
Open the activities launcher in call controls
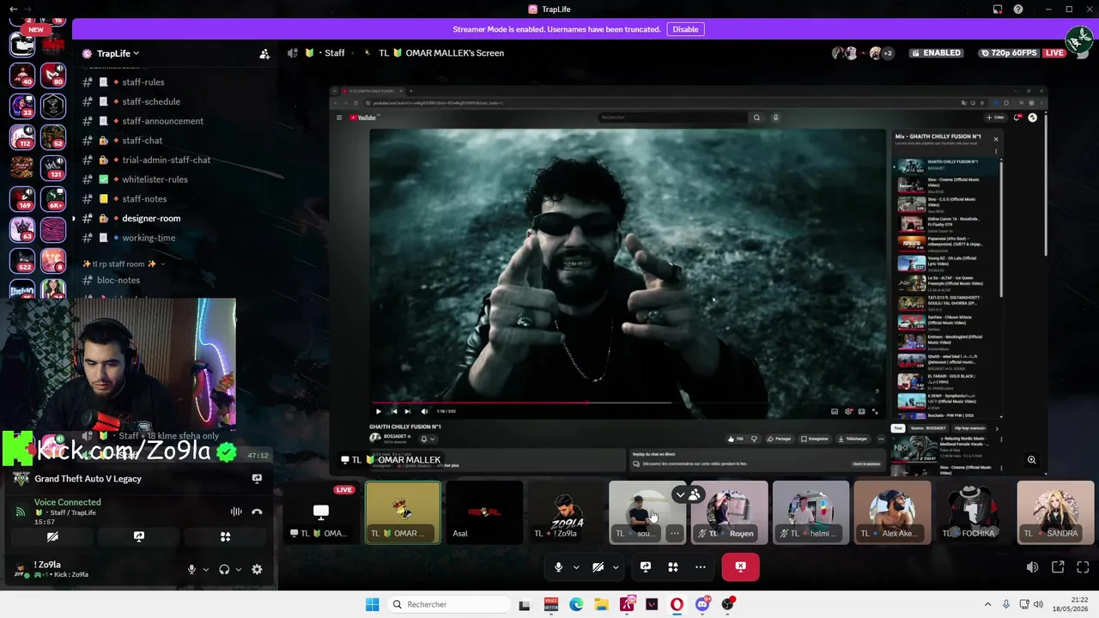(x=673, y=566)
